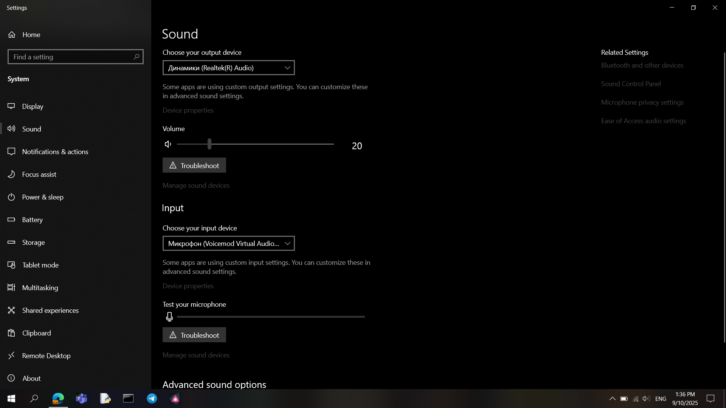The width and height of the screenshot is (726, 408).
Task: Click the volume slider handle
Action: point(209,144)
